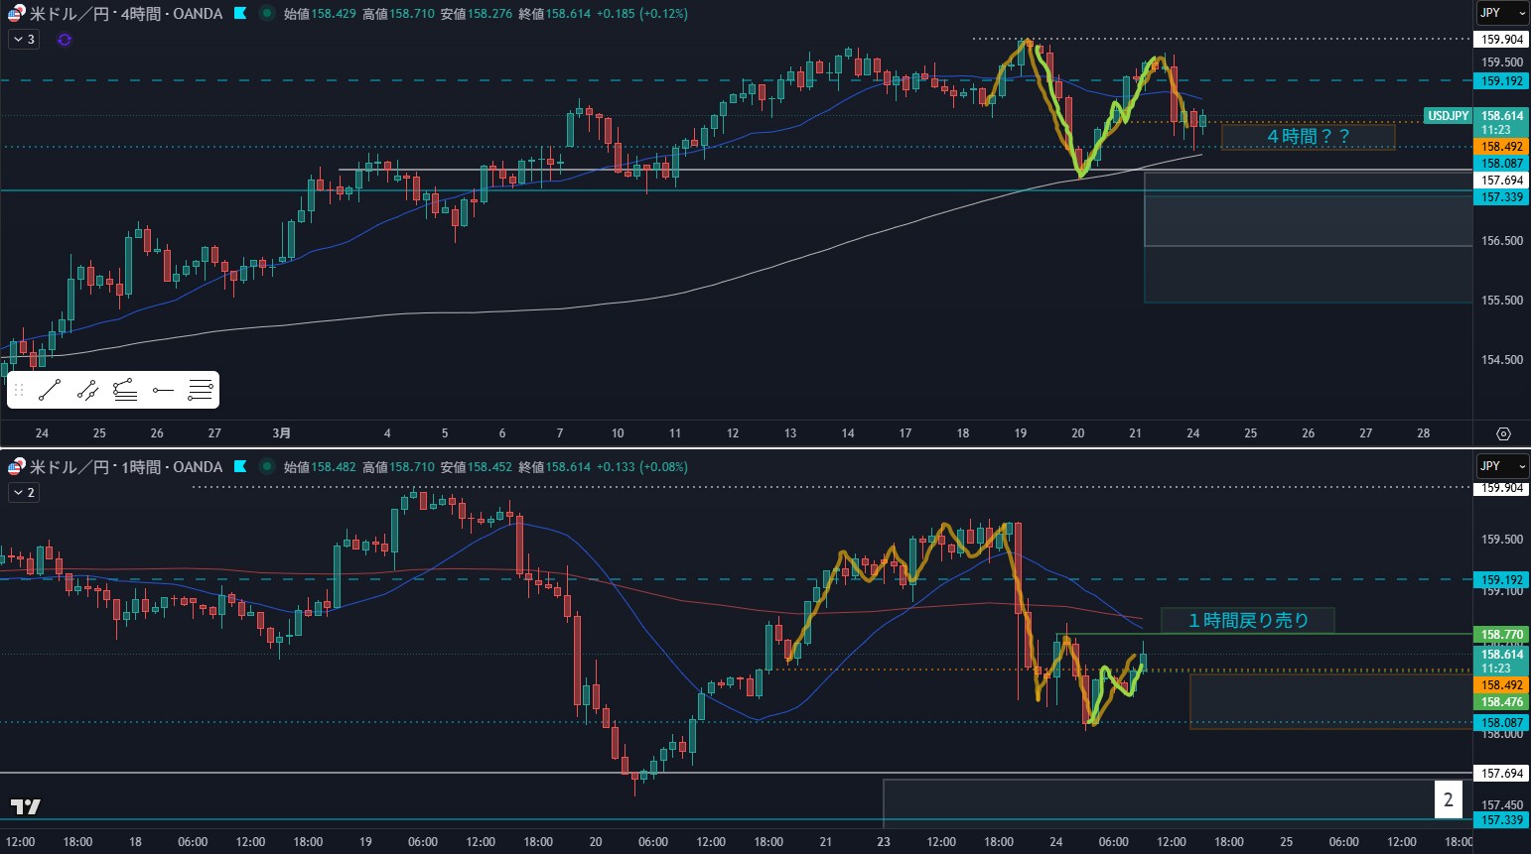
Task: Select the trend line drawing tool
Action: pos(50,391)
